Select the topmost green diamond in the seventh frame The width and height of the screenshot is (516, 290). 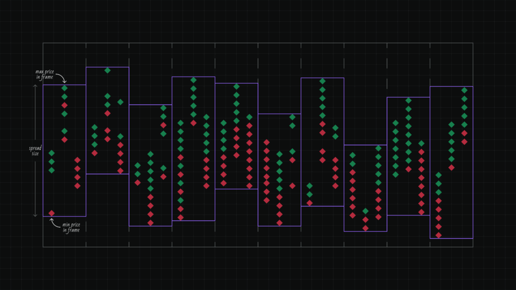[322, 81]
